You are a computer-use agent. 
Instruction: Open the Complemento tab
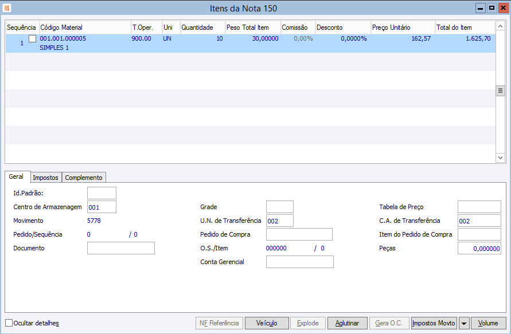[x=84, y=178]
